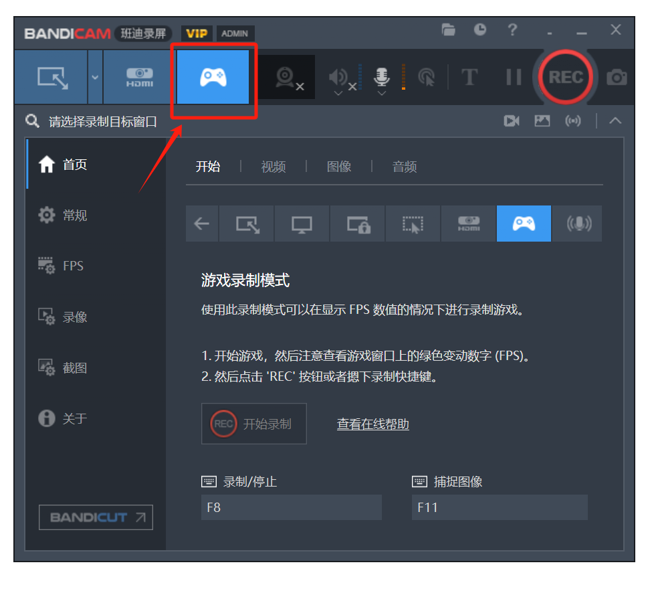Screen dimensions: 650x593
Task: Click the 班迪录屏 label in title bar
Action: point(143,33)
